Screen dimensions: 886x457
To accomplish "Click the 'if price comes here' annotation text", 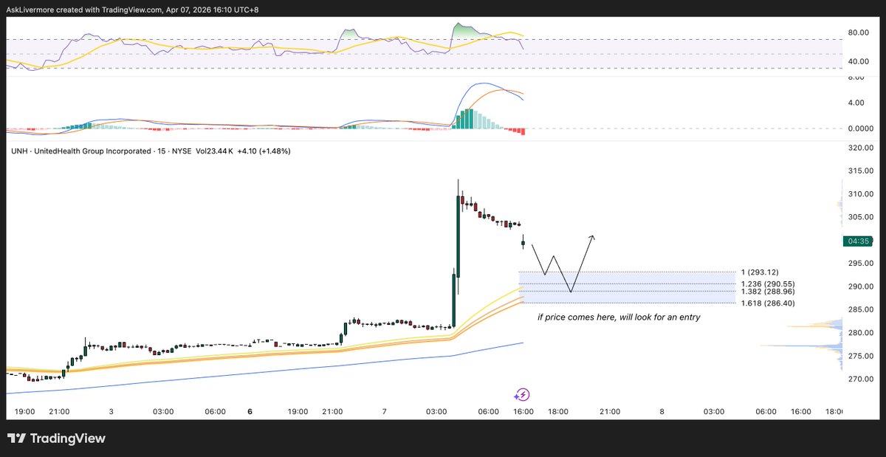I will [619, 317].
